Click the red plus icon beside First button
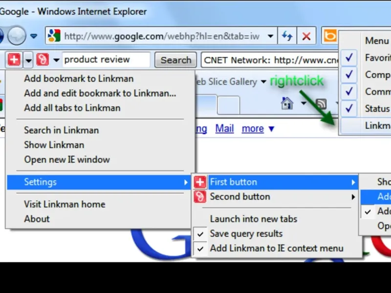This screenshot has width=391, height=293. click(x=200, y=182)
